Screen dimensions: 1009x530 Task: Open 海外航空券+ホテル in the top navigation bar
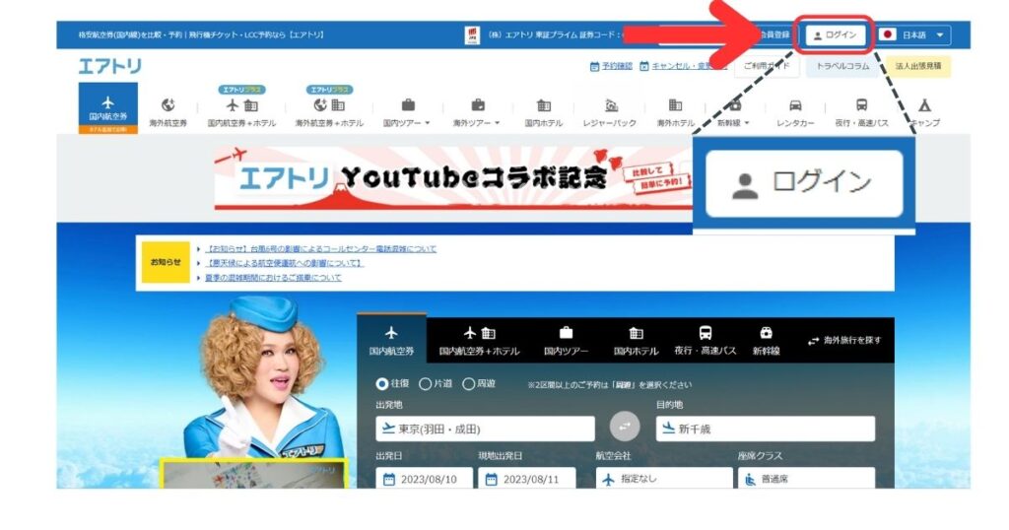click(x=329, y=111)
